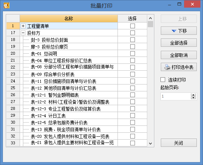203x165 pixels.
Task: Click row number 1 header cell
Action: click(13, 26)
